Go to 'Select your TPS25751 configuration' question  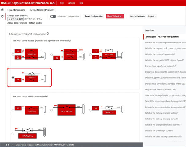point(162,37)
